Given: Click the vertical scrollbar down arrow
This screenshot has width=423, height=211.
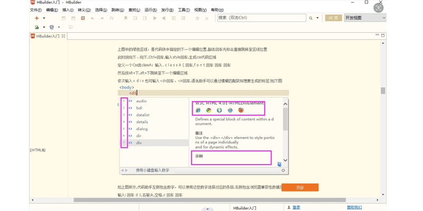Looking at the screenshot, I should tap(383, 195).
